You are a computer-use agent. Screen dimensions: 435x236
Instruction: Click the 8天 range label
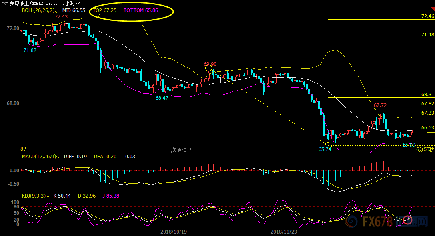point(24,149)
